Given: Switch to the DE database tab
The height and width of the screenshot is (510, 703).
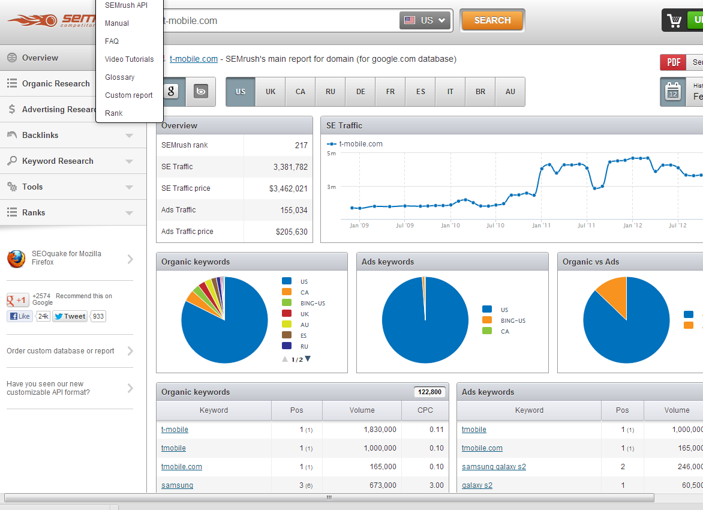Looking at the screenshot, I should tap(360, 92).
